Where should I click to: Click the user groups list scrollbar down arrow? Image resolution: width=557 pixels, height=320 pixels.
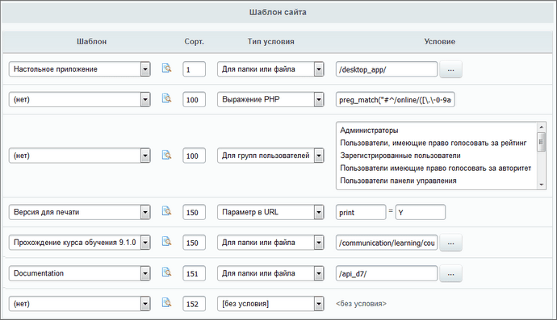[x=542, y=185]
